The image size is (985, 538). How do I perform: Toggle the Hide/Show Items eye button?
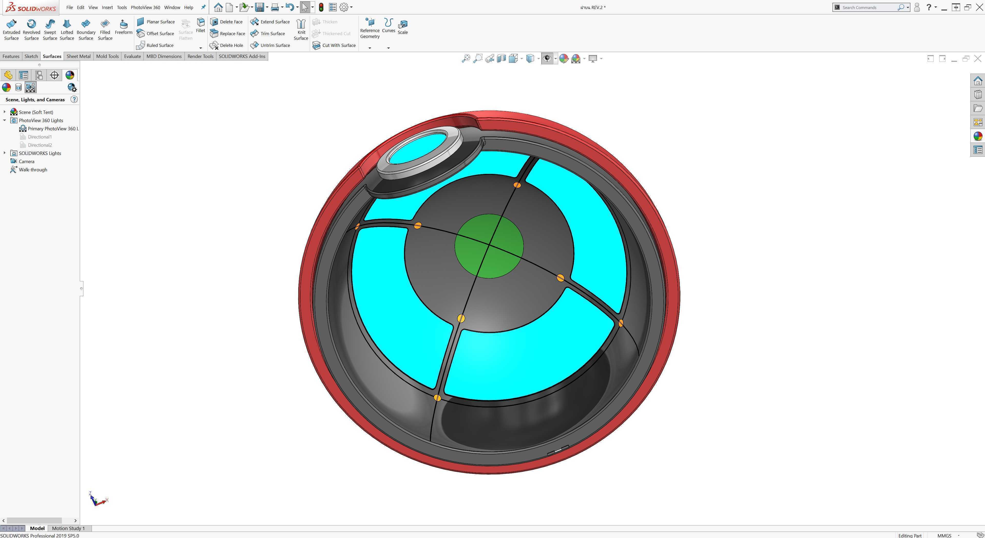point(547,58)
